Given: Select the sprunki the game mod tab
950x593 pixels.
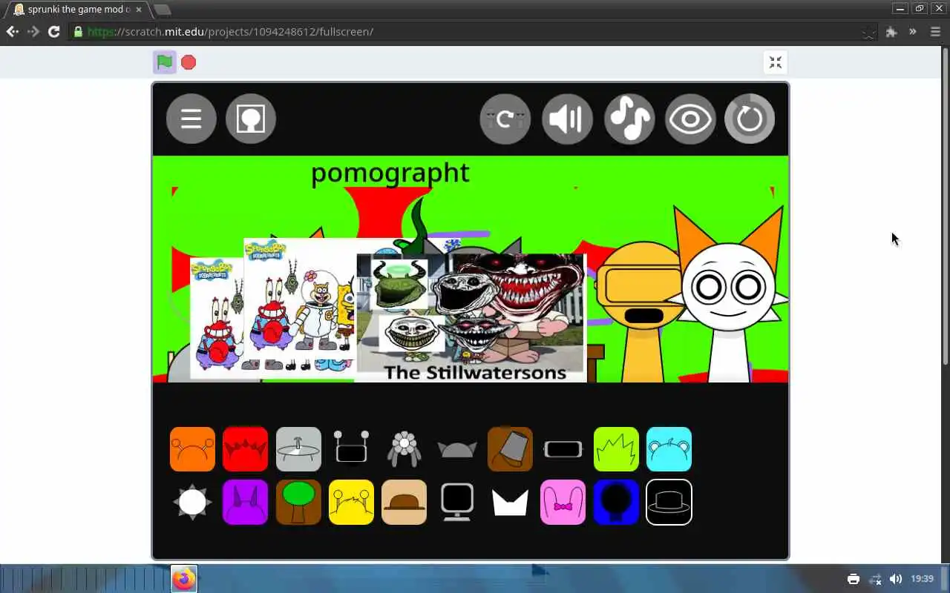Looking at the screenshot, I should coord(78,10).
